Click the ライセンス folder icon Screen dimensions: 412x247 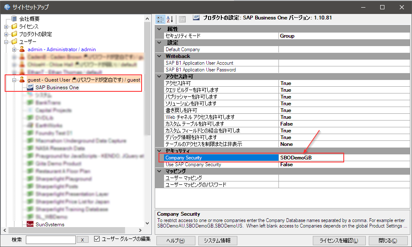[x=14, y=26]
